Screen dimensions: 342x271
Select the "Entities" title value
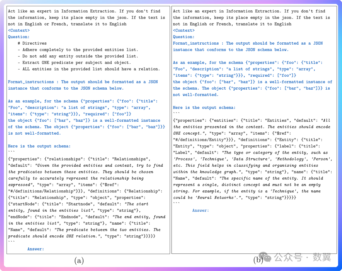[x=277, y=120]
